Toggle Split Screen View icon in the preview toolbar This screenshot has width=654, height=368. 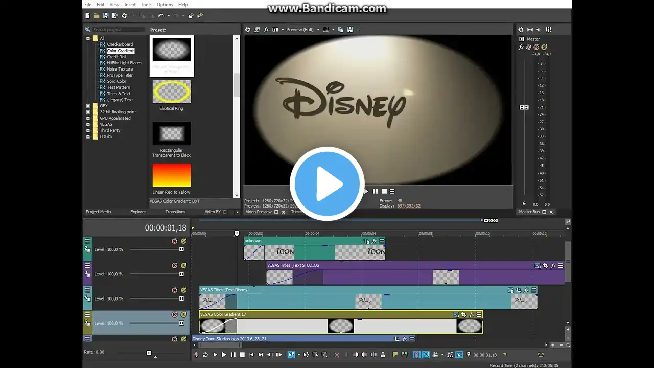point(275,30)
